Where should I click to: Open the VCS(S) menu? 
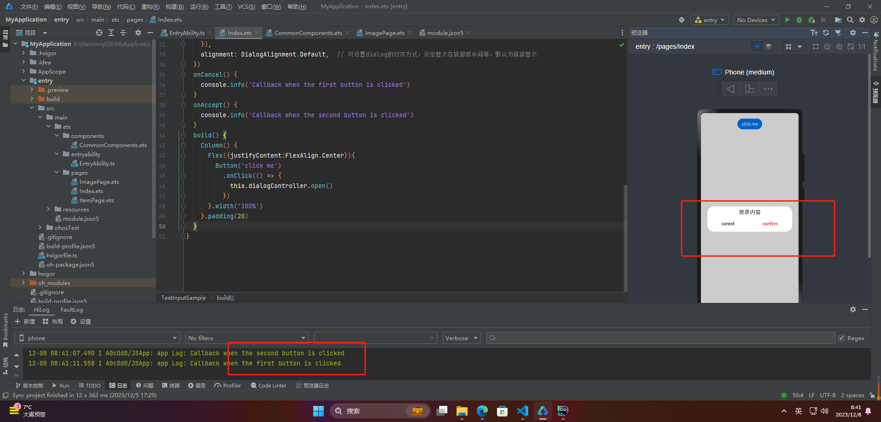click(247, 6)
